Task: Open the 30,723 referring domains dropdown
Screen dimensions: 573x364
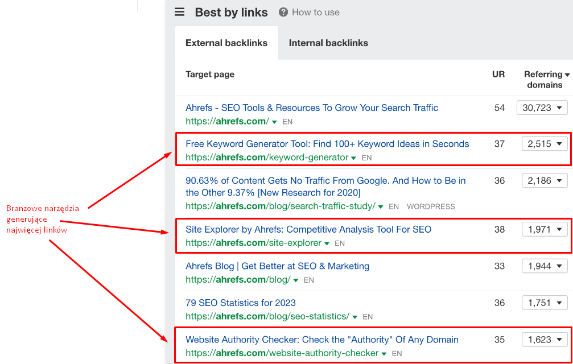Action: [542, 107]
